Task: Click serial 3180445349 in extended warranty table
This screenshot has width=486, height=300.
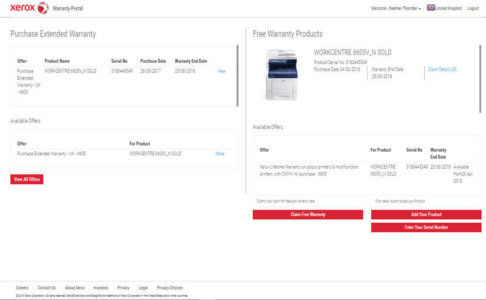Action: coord(122,71)
